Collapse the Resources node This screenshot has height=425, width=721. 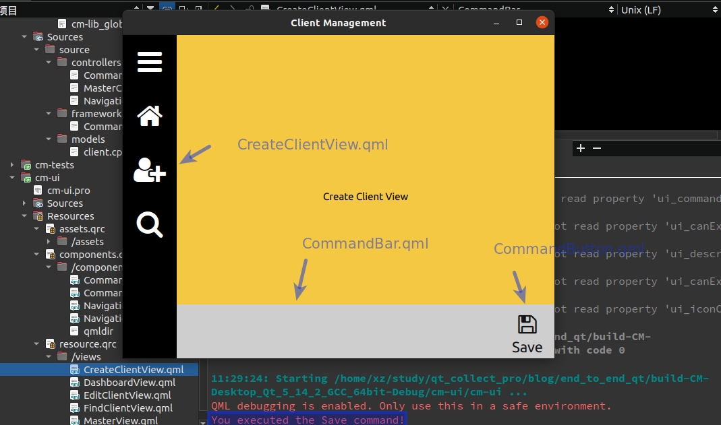coord(24,216)
